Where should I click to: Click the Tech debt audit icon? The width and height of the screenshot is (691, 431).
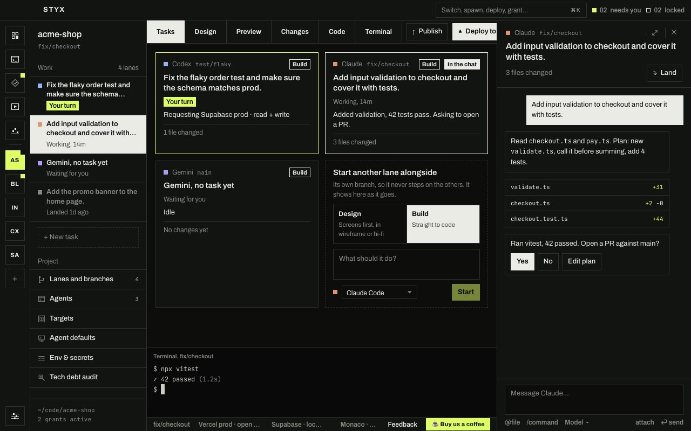click(x=42, y=377)
